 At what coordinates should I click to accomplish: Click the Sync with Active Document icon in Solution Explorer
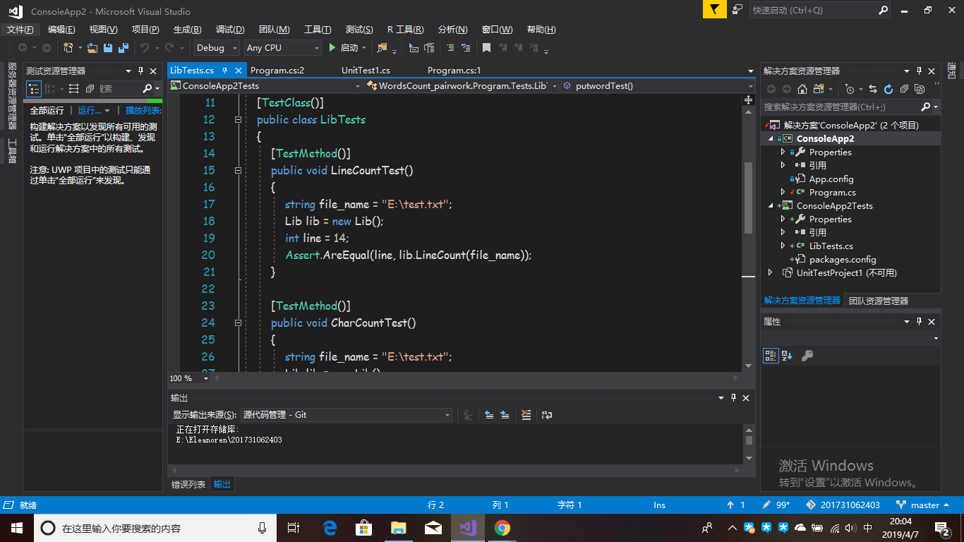pyautogui.click(x=873, y=89)
